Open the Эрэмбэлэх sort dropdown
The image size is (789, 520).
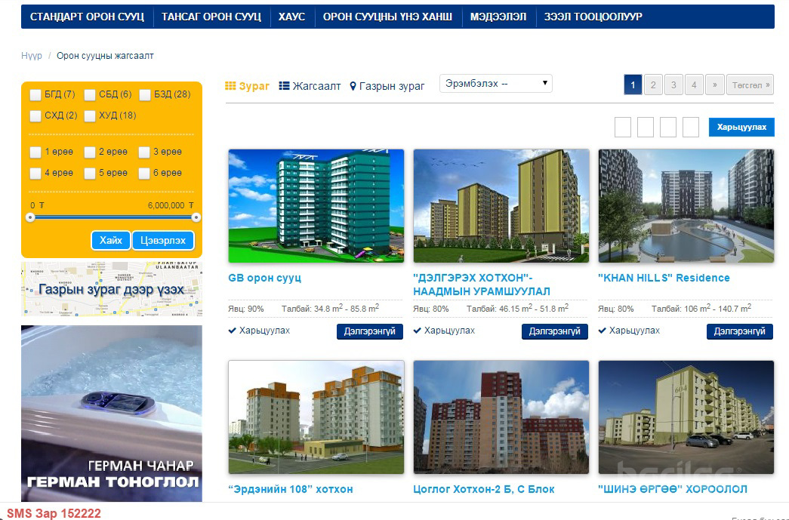(495, 84)
